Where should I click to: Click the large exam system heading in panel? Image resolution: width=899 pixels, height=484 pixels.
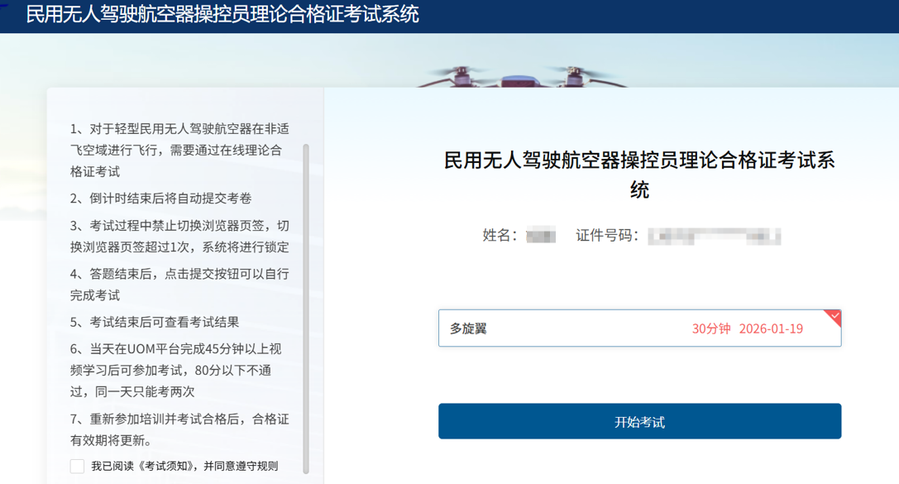[x=639, y=175]
